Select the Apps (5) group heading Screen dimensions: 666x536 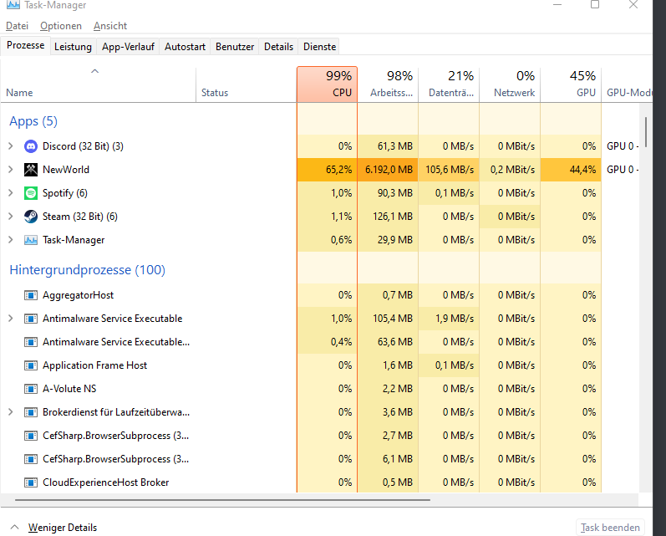click(x=33, y=121)
